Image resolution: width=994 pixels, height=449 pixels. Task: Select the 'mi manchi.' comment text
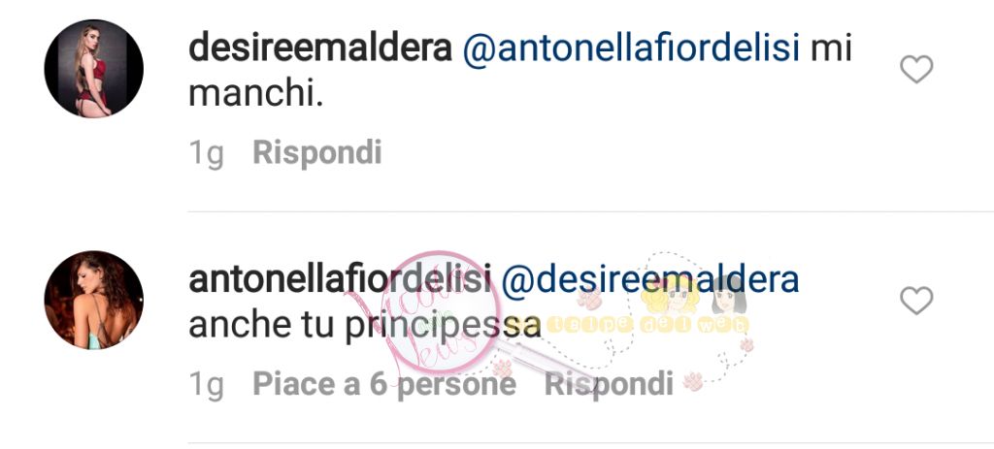[520, 73]
